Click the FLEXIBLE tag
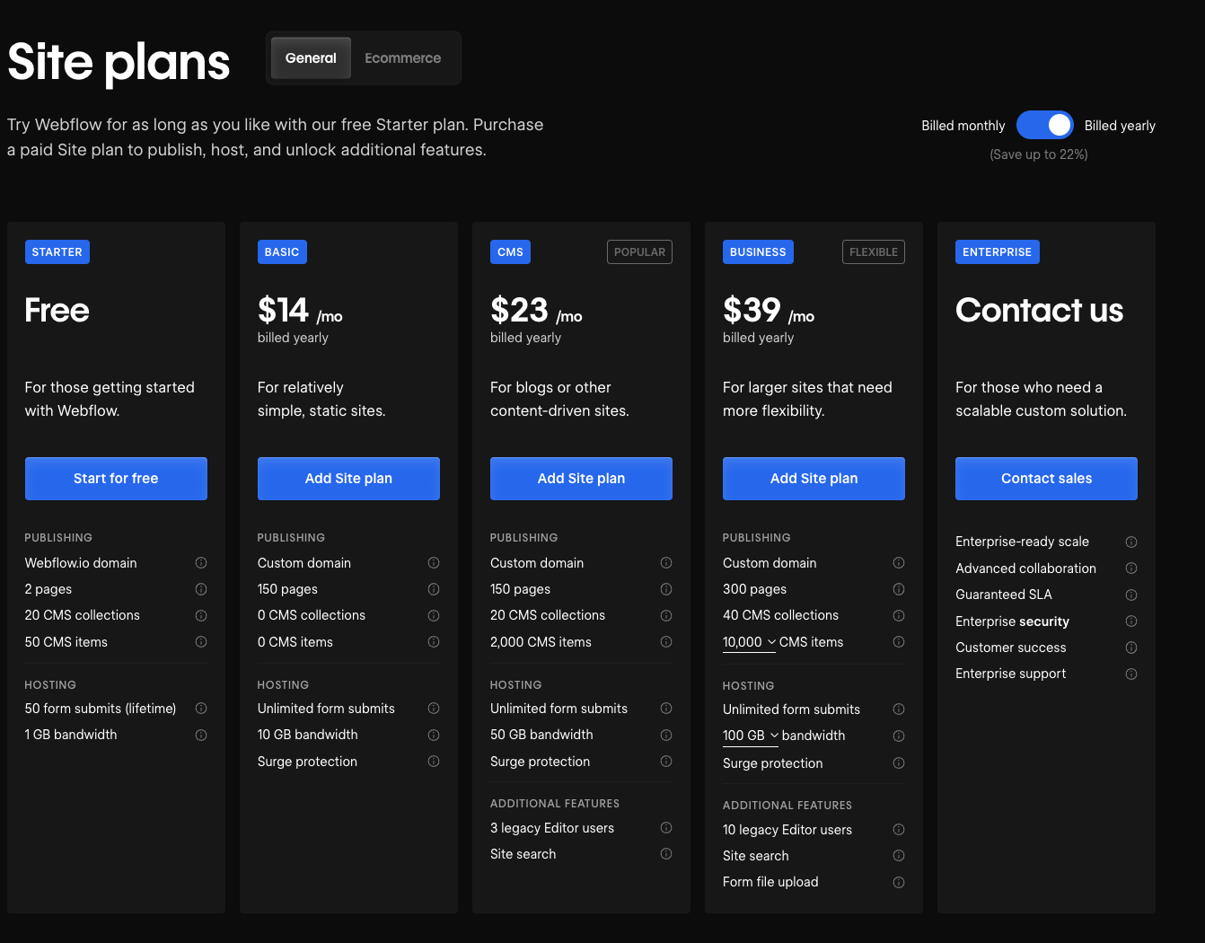Viewport: 1205px width, 943px height. click(874, 252)
